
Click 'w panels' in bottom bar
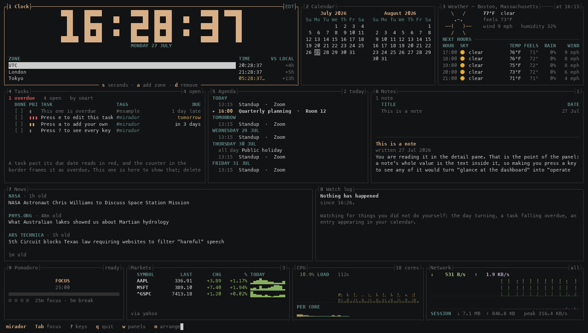(134, 327)
